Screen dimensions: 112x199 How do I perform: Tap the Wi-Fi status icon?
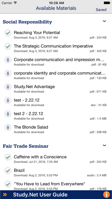(x=15, y=3)
